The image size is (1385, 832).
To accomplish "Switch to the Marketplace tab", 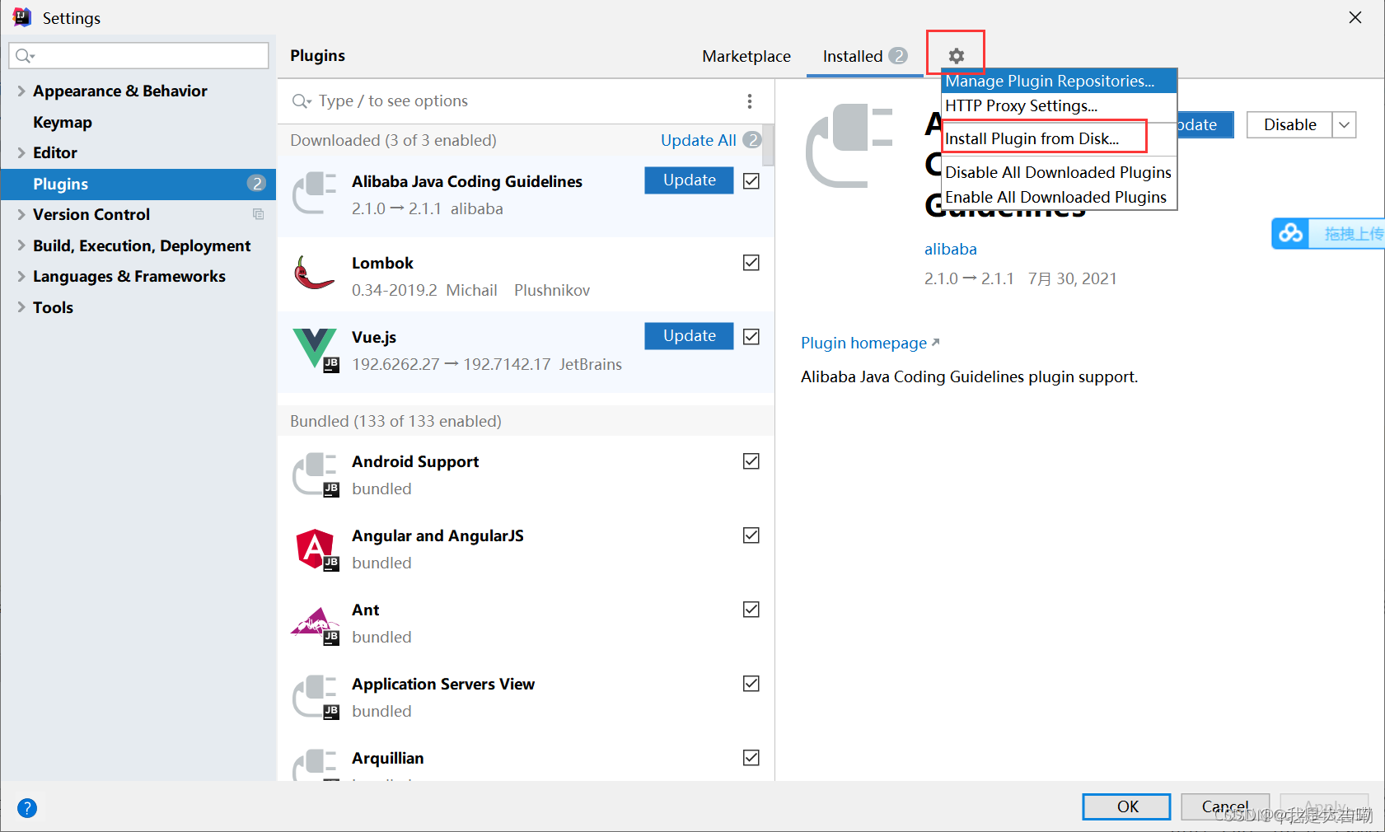I will 746,56.
